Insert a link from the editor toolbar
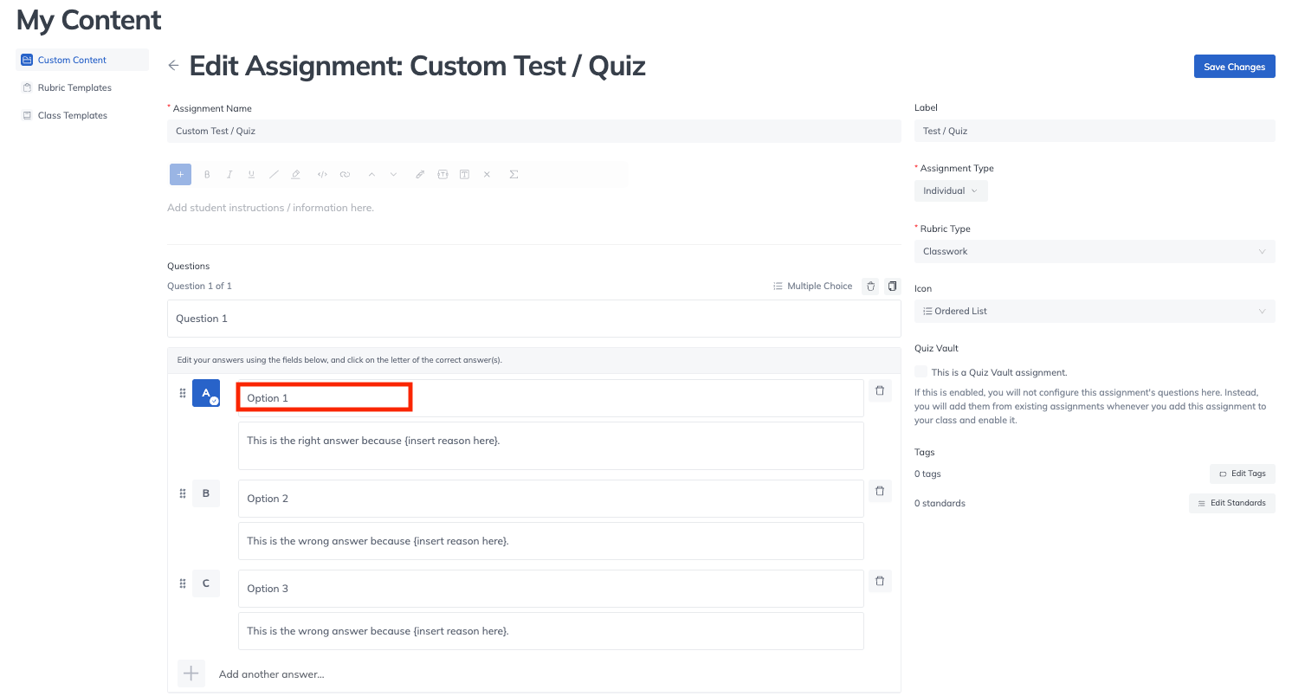Image resolution: width=1292 pixels, height=696 pixels. point(345,174)
